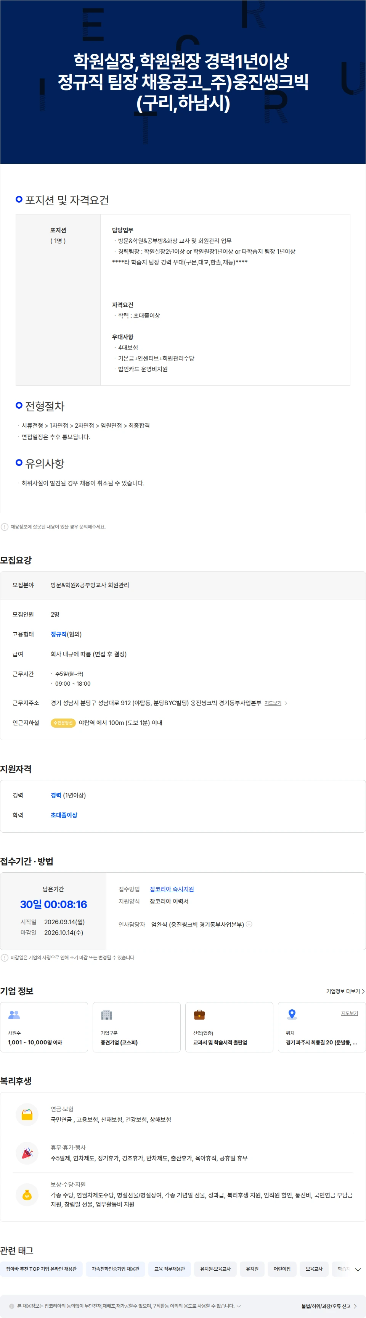The image size is (366, 1318).
Task: Click the 휴무·휴가·행사 party icon
Action: (27, 1153)
